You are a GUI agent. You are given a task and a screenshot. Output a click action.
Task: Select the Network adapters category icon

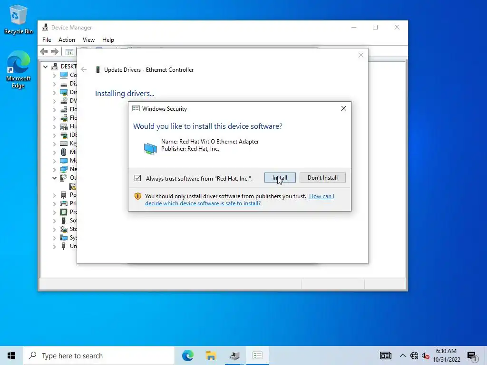64,169
